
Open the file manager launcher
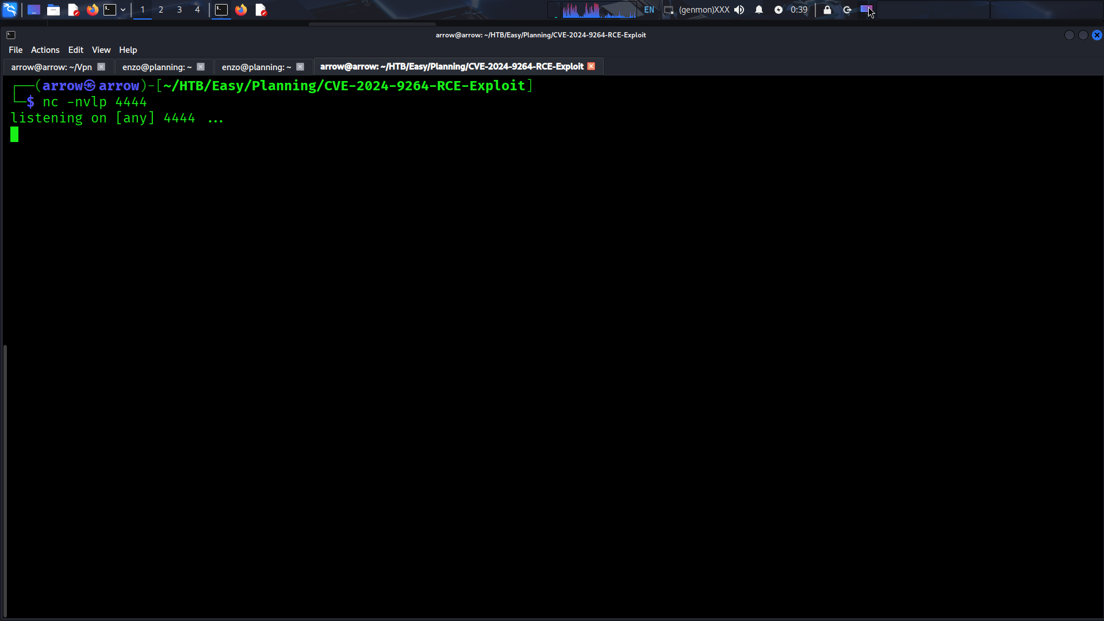click(x=53, y=10)
